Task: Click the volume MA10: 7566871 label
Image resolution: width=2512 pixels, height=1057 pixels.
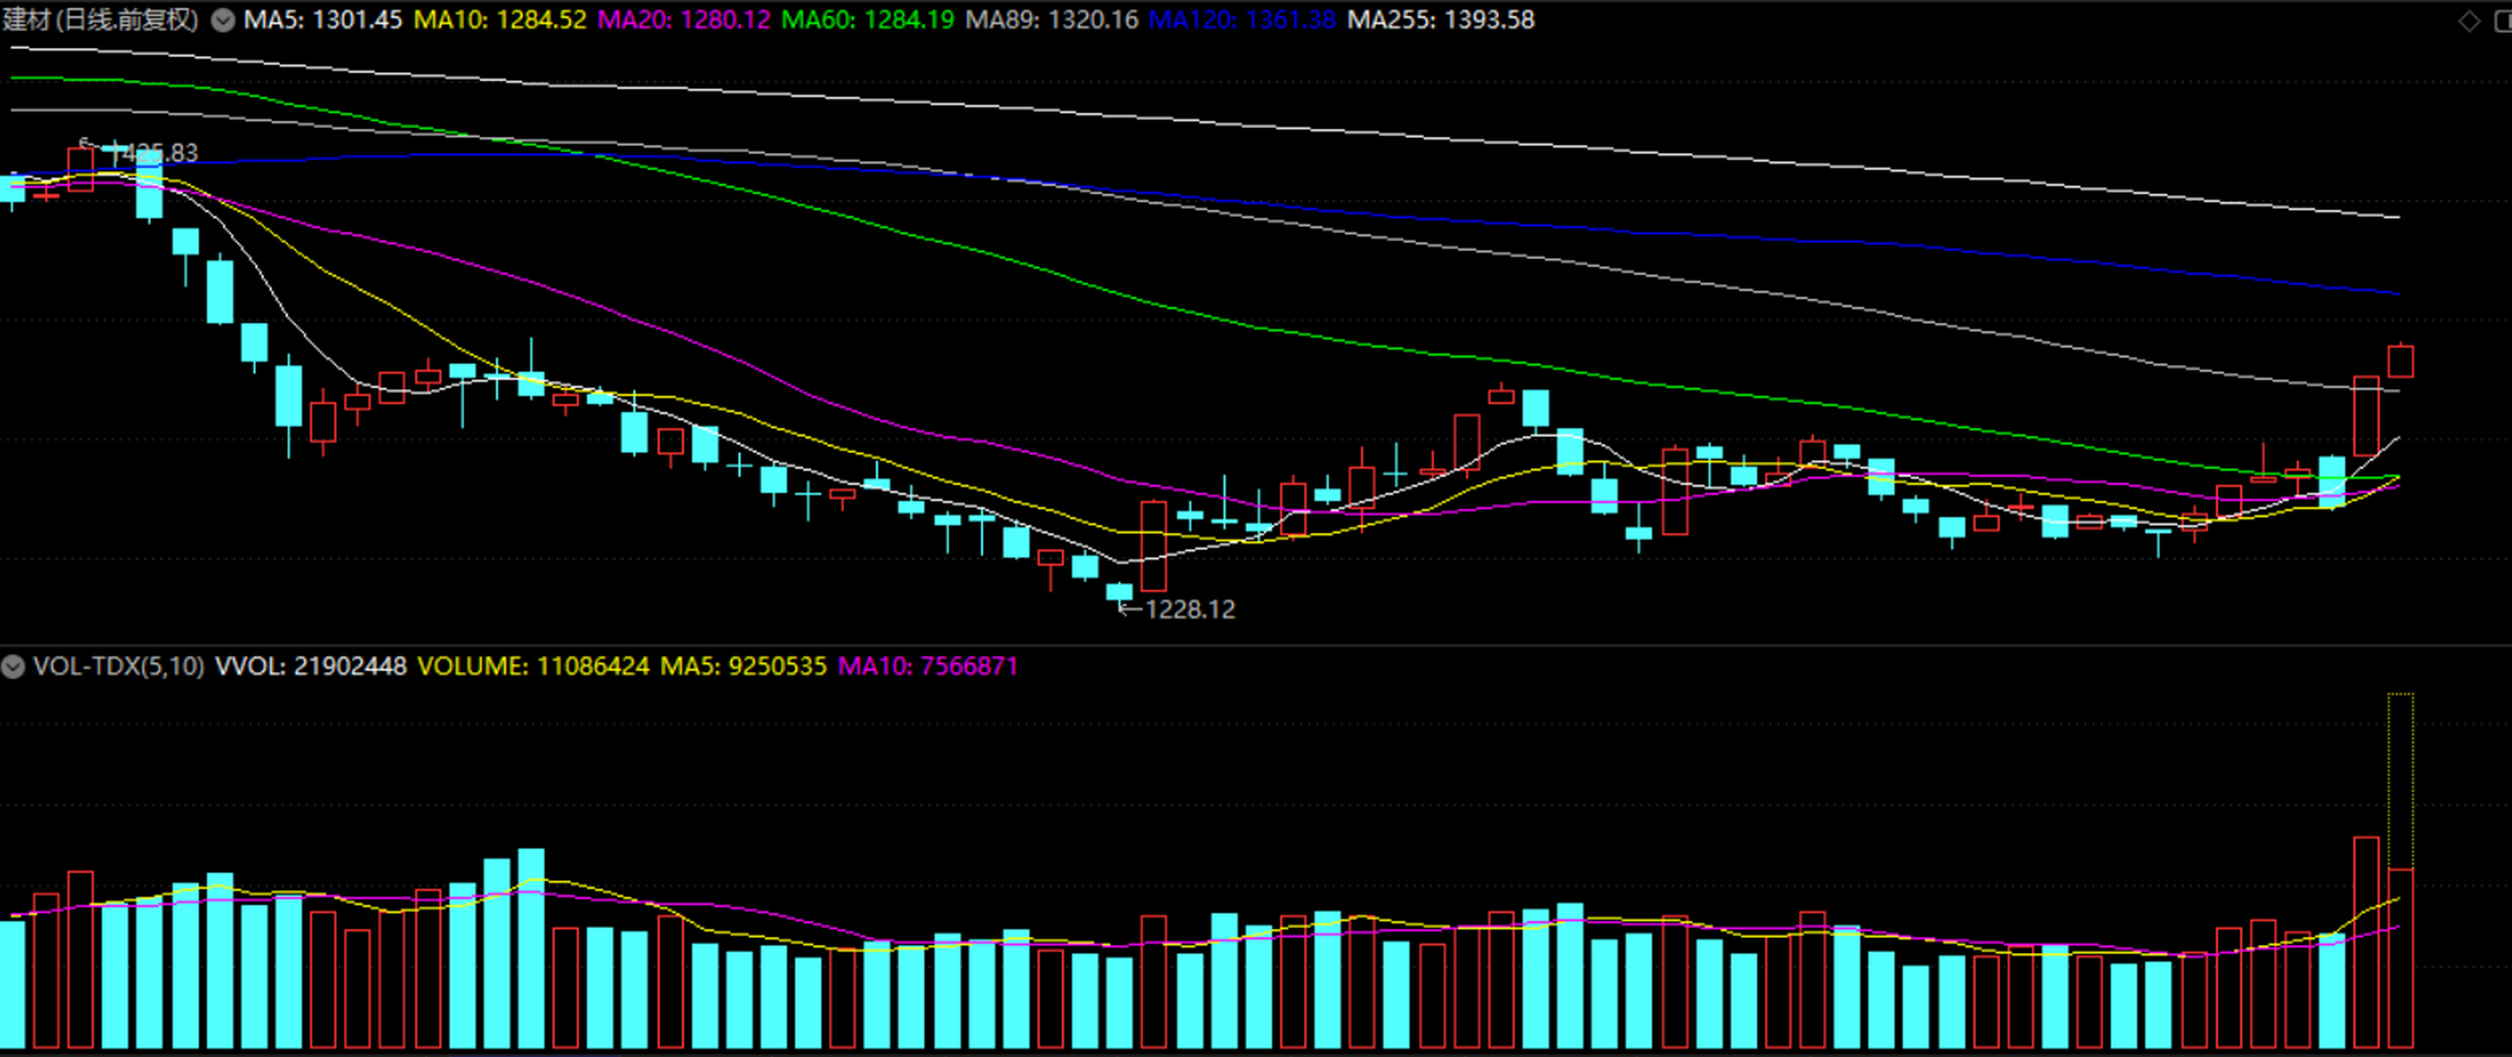Action: click(x=928, y=666)
